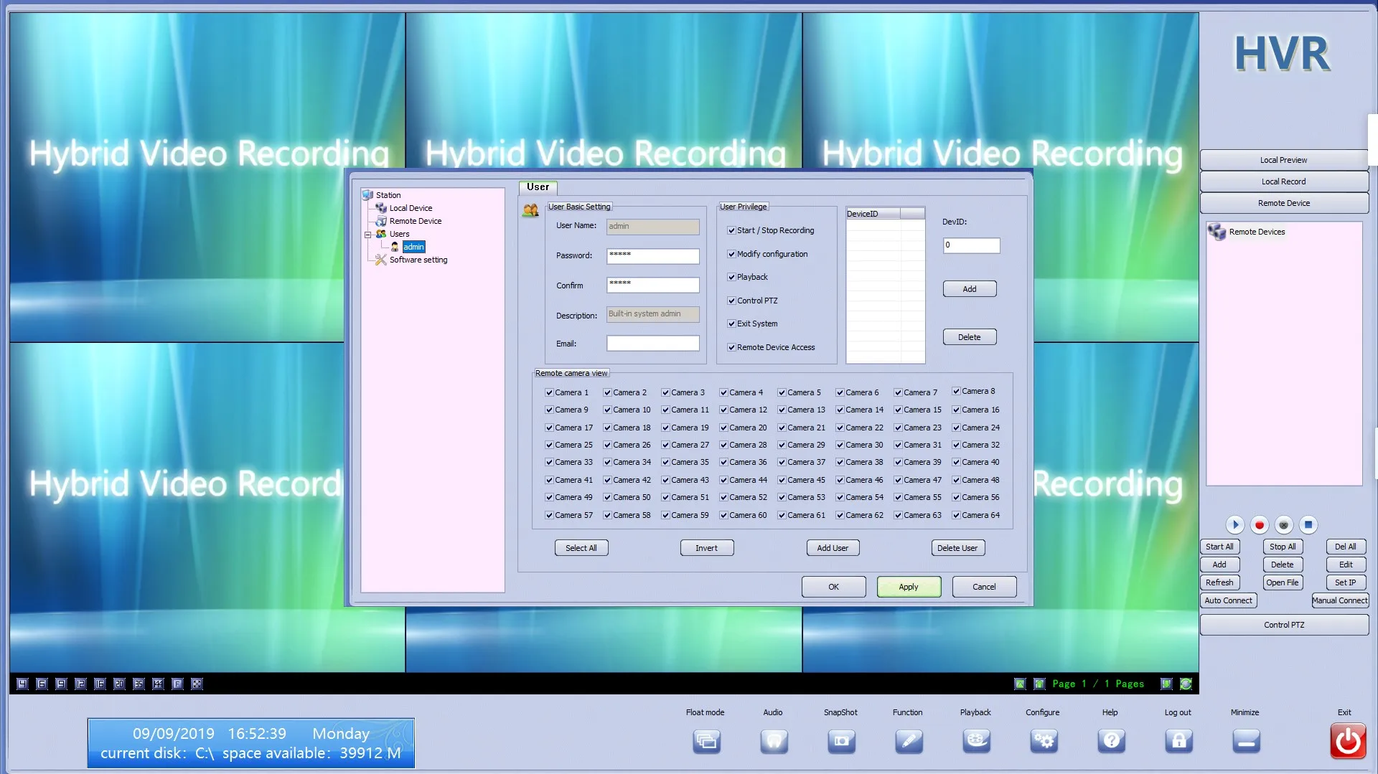
Task: Click the Configure gears icon
Action: point(1044,740)
